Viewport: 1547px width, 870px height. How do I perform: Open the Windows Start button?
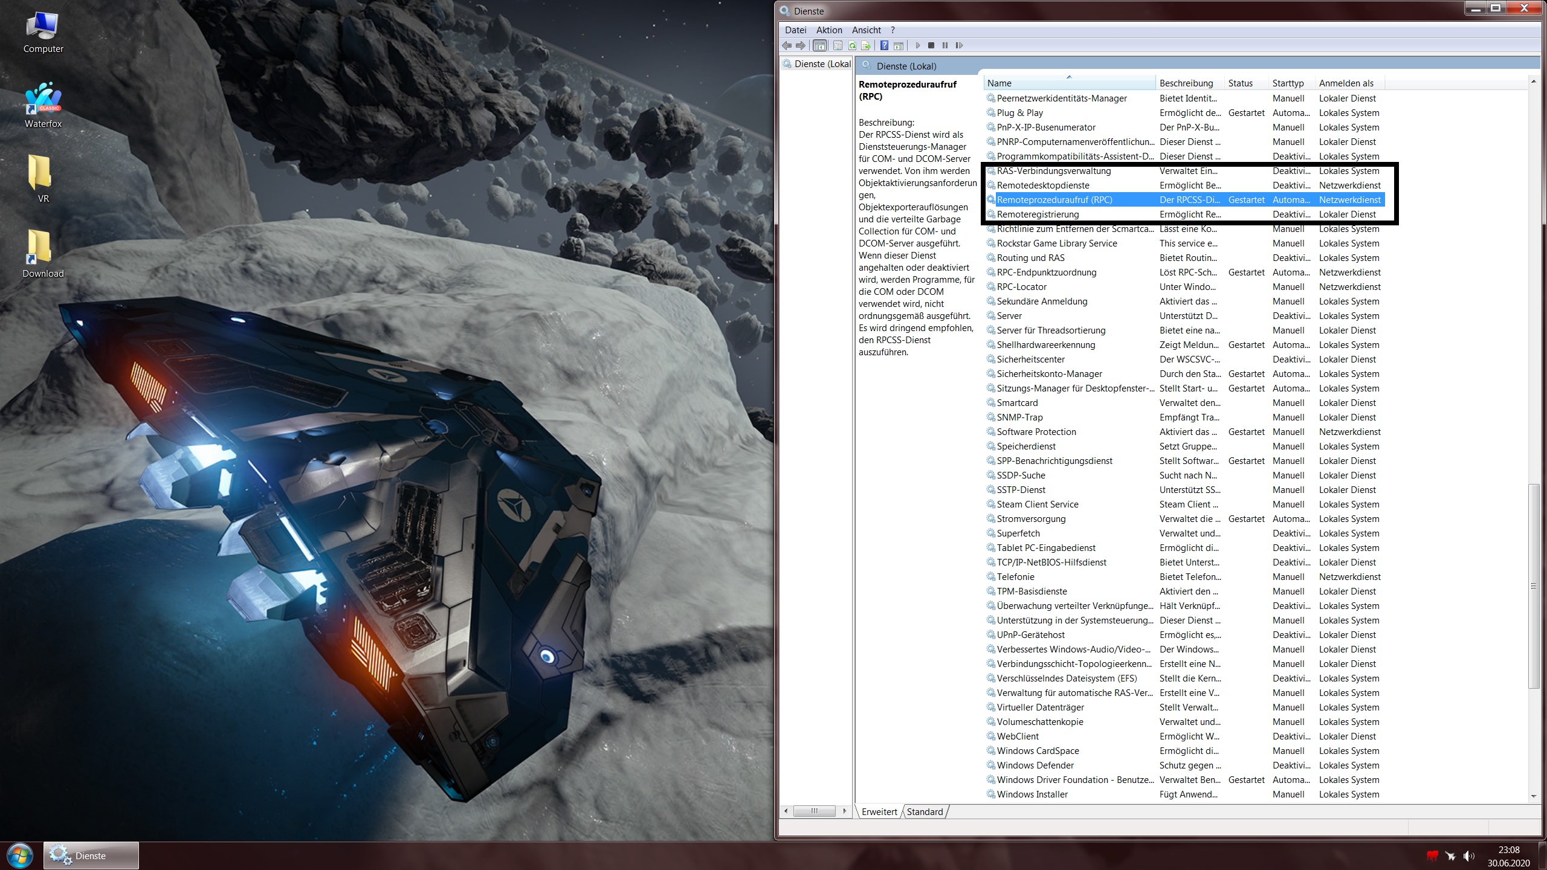19,855
